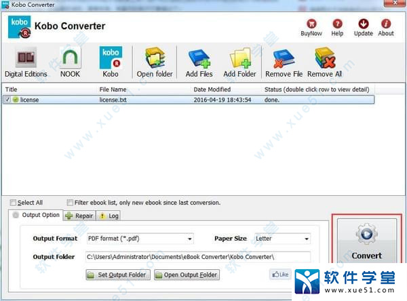Image resolution: width=407 pixels, height=301 pixels.
Task: Check for Update via icon
Action: point(363,24)
